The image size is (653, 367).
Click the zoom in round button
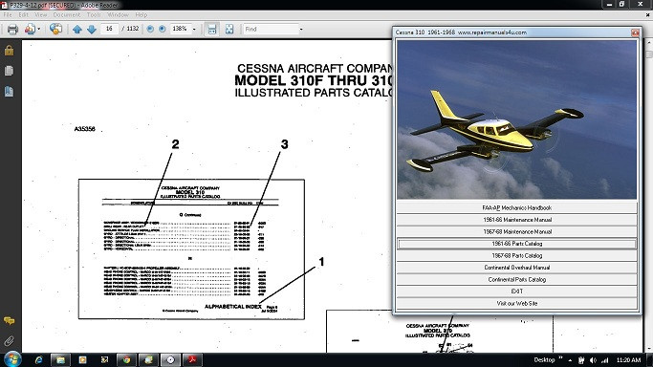pyautogui.click(x=163, y=29)
